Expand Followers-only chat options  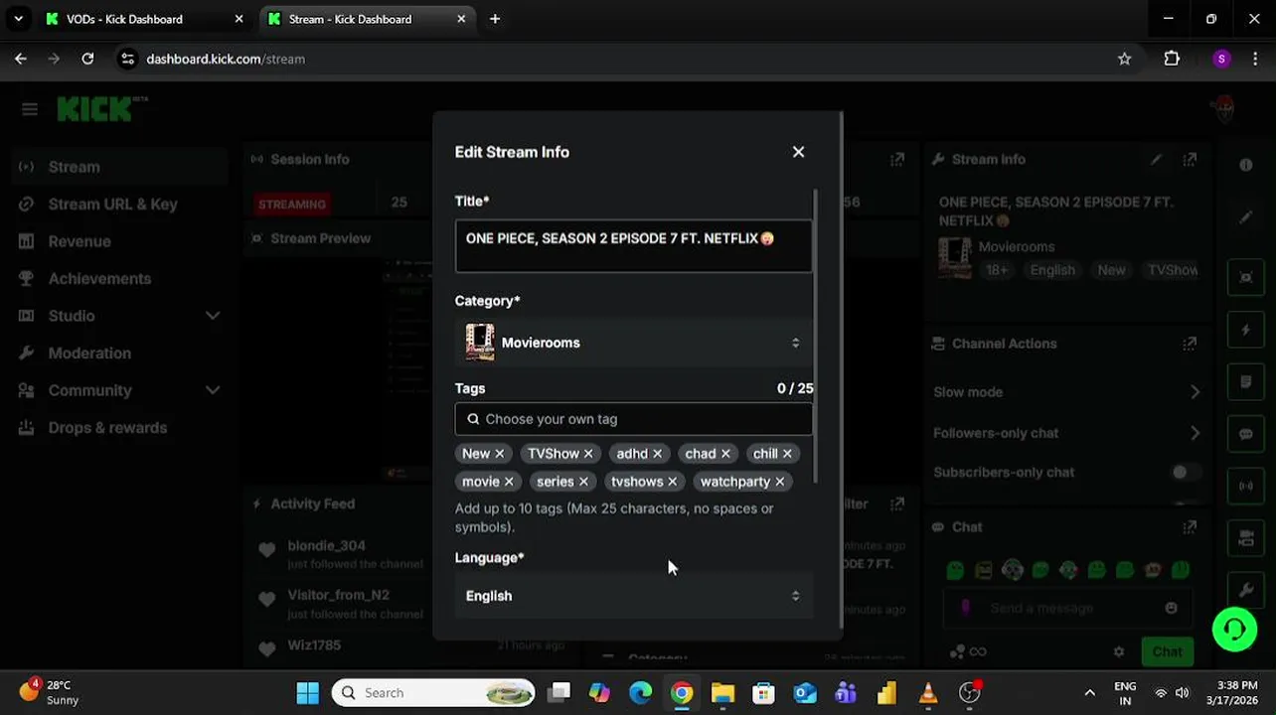[1195, 433]
